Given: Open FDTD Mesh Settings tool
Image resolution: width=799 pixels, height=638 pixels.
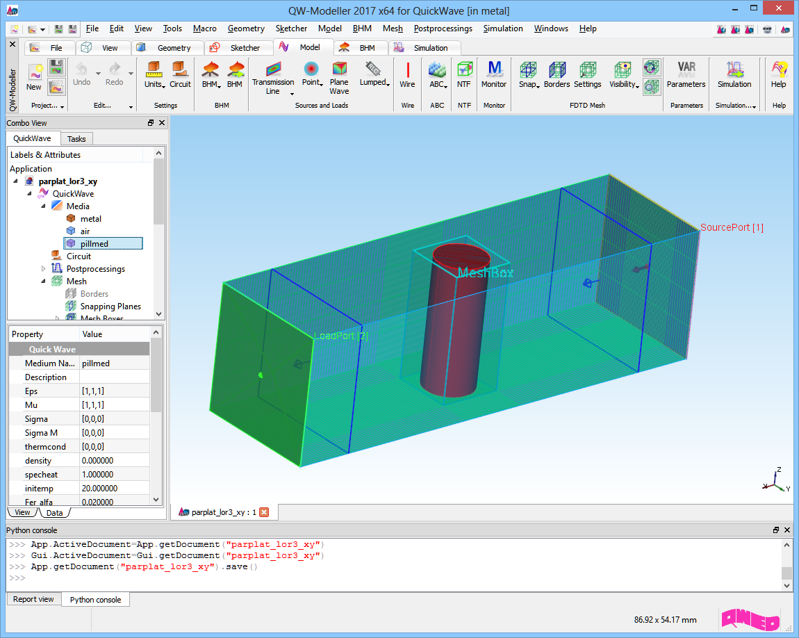Looking at the screenshot, I should [588, 74].
